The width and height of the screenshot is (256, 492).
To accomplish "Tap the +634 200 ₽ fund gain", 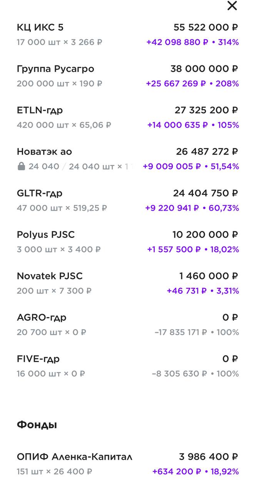I will click(x=177, y=472).
